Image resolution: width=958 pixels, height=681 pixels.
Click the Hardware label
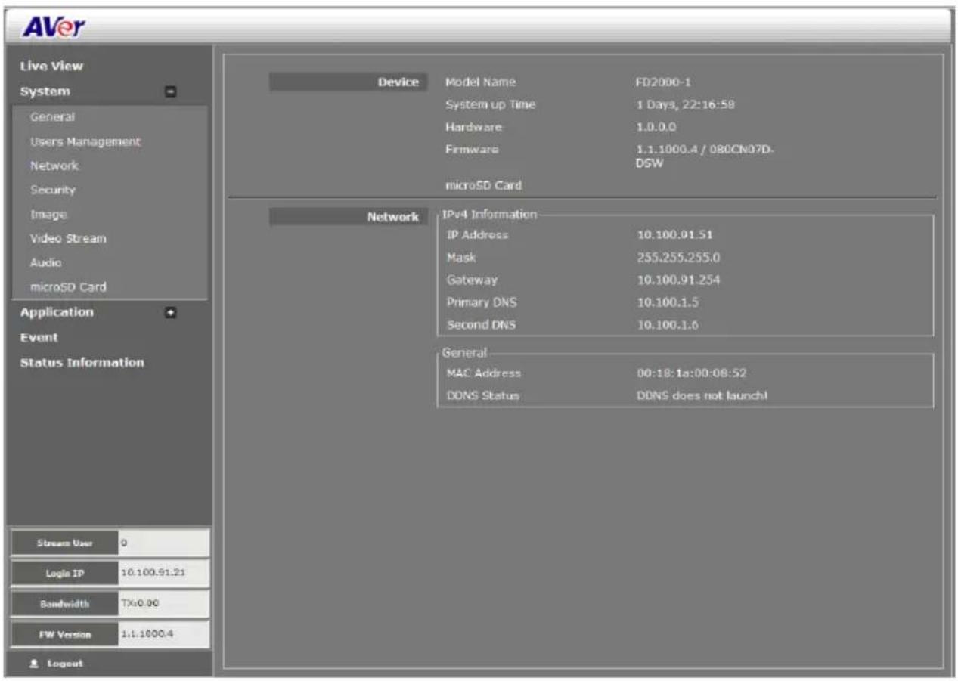coord(473,127)
